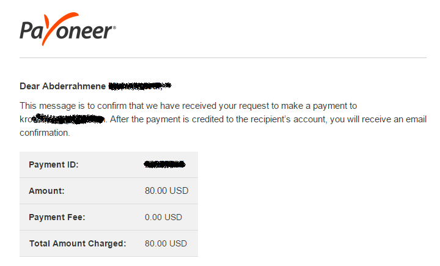Click the Payoneer logo
The height and width of the screenshot is (266, 440).
pyautogui.click(x=68, y=29)
